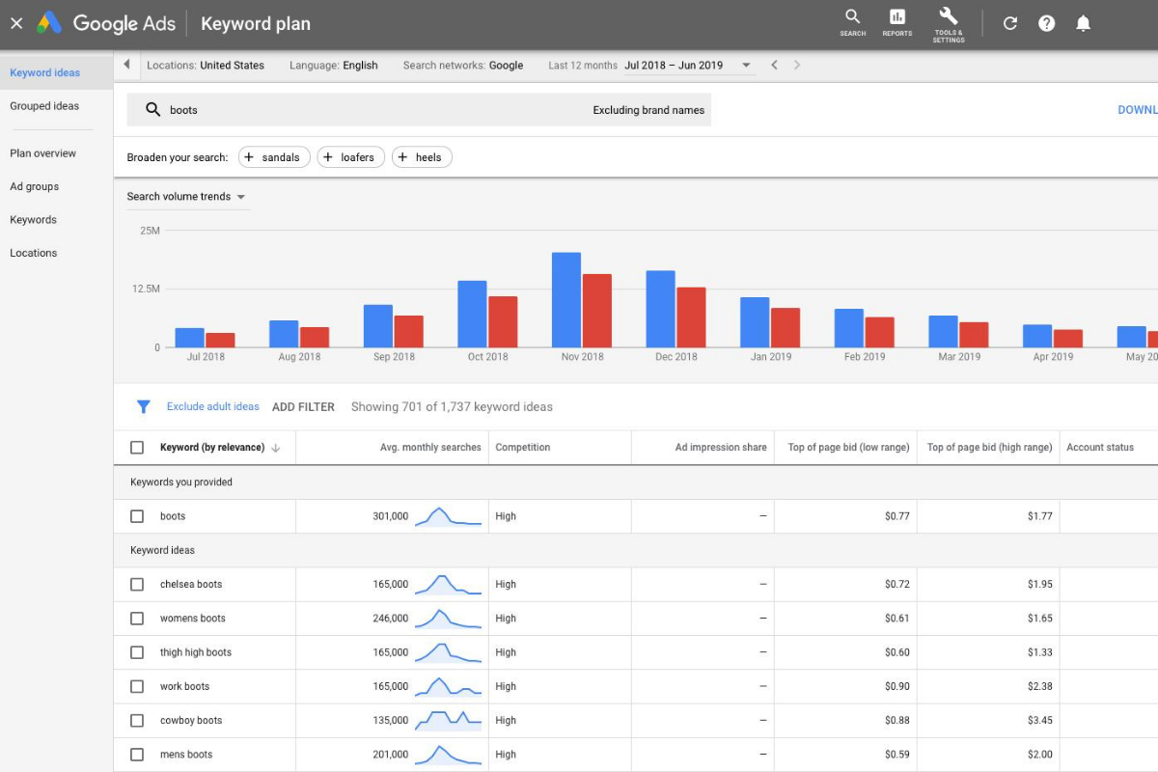
Task: Open Tools & Settings wrench
Action: (x=949, y=24)
